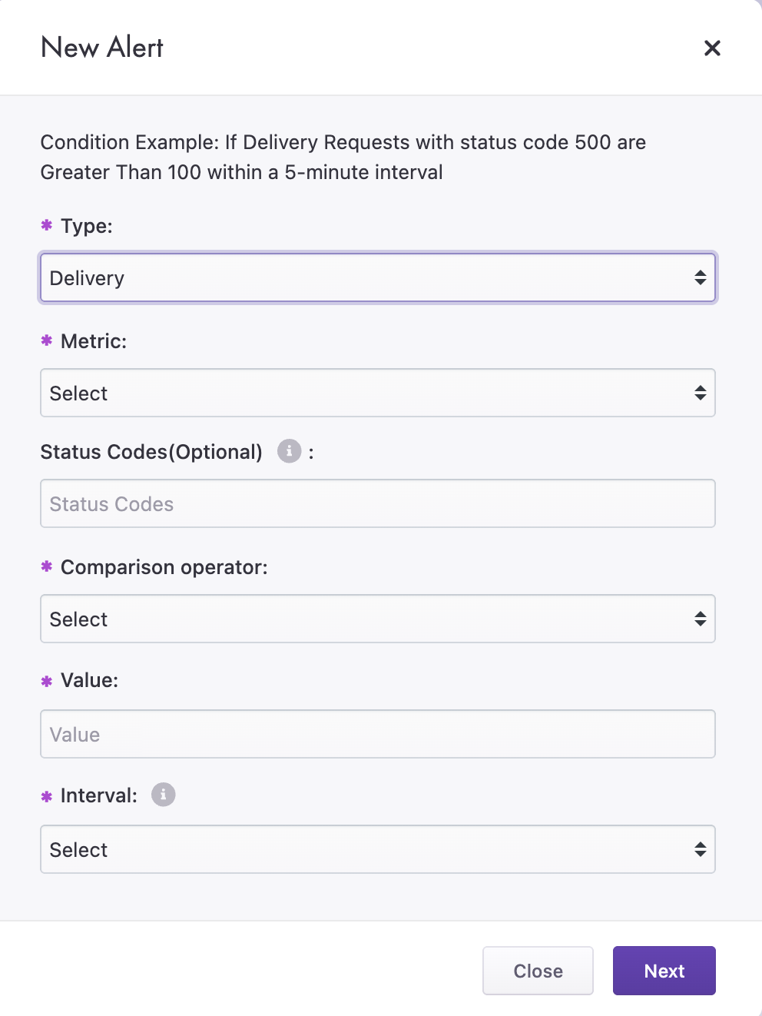Click the up-down arrow icon in the Type field
The height and width of the screenshot is (1016, 762).
[700, 277]
